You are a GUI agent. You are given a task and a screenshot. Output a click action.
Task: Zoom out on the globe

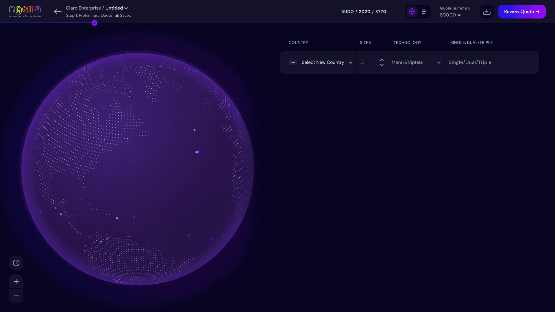point(16,296)
